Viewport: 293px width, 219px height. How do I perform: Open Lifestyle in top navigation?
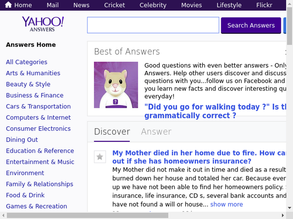click(229, 5)
